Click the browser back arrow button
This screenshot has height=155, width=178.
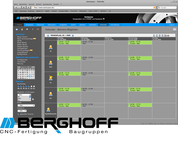click(16, 7)
